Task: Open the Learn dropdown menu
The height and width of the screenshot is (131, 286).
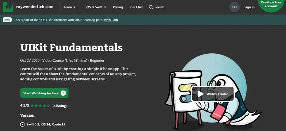Action: tap(70, 7)
